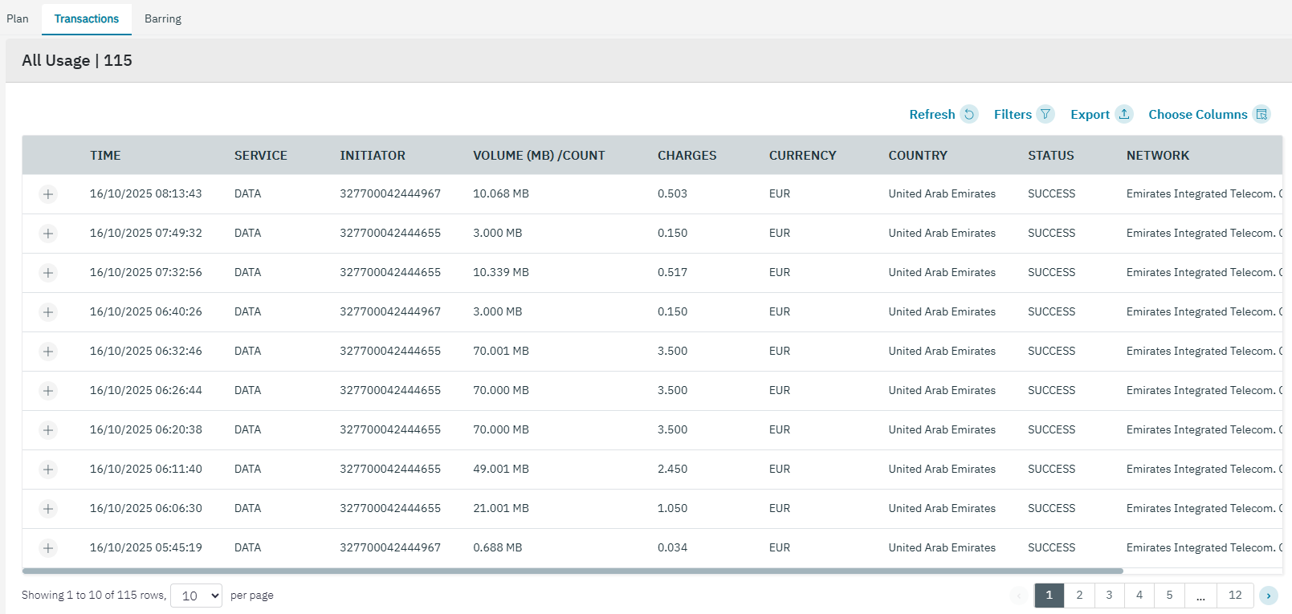Expand the 07:49:32 transaction row
Screen dimensions: 1292x614
click(x=48, y=234)
